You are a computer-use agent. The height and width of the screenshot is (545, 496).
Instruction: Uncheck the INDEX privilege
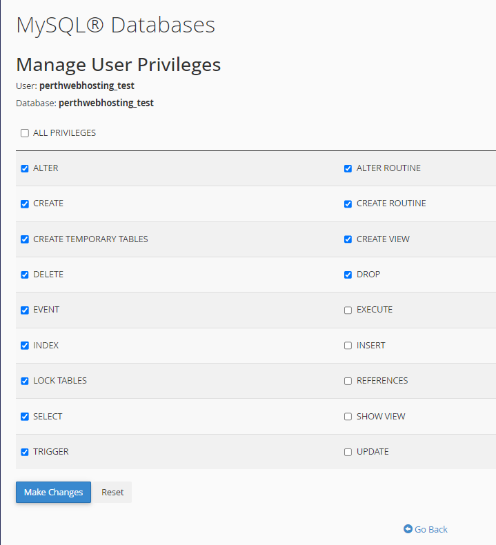pos(25,346)
